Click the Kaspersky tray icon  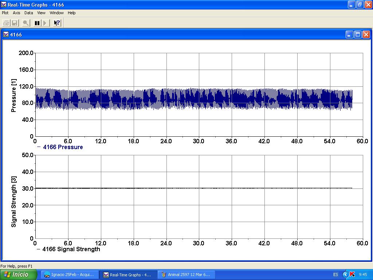click(x=352, y=275)
